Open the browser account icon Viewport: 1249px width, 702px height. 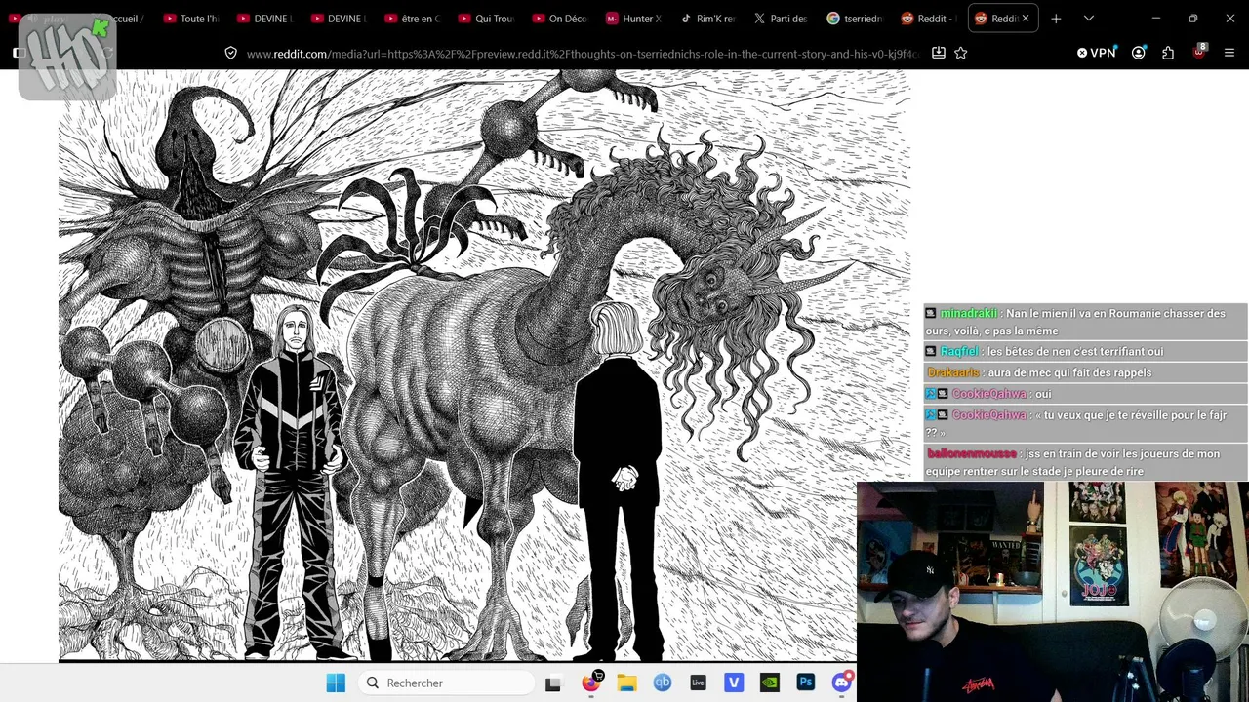coord(1139,53)
